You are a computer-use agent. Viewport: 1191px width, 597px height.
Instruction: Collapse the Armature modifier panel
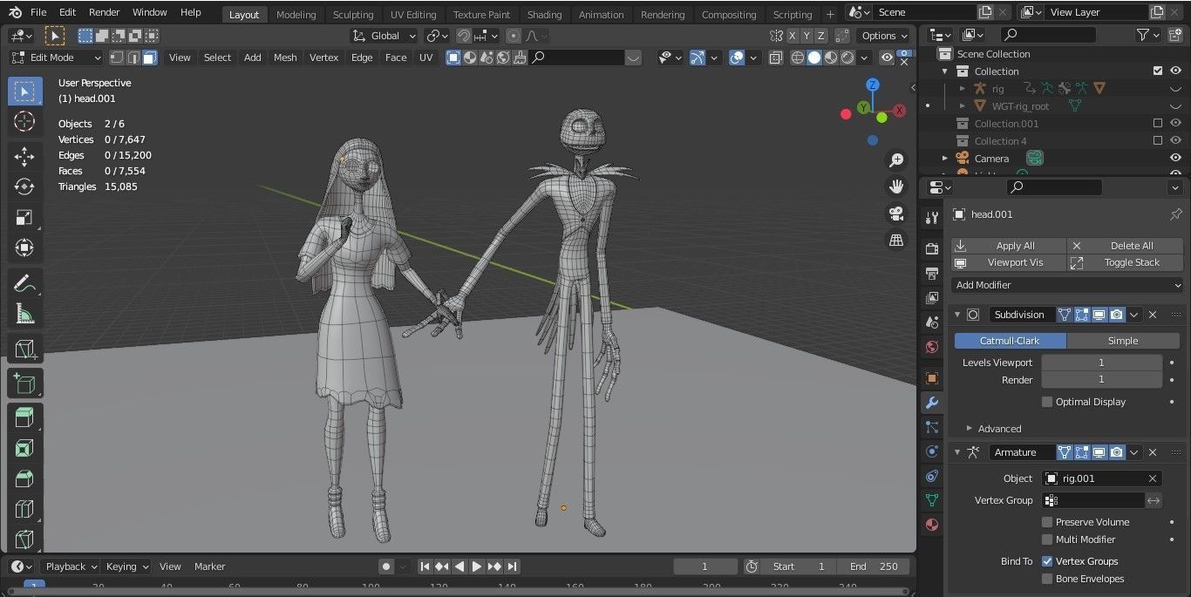pyautogui.click(x=957, y=452)
